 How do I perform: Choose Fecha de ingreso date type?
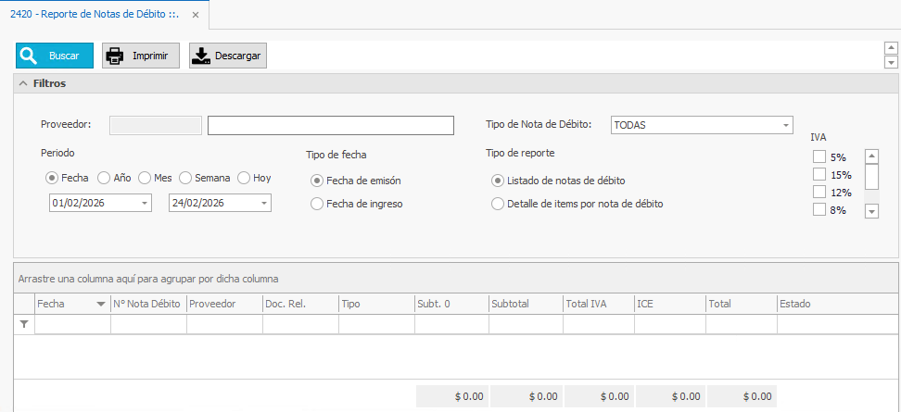[x=317, y=204]
